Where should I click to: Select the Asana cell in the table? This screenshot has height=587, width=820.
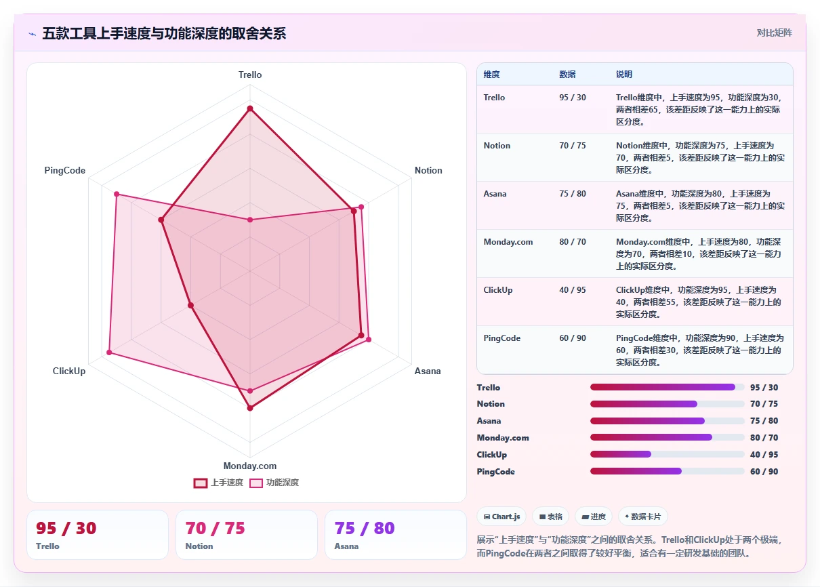coord(495,194)
